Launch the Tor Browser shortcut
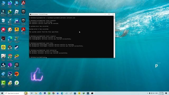Image resolution: width=169 pixels, height=95 pixels. coord(10,66)
